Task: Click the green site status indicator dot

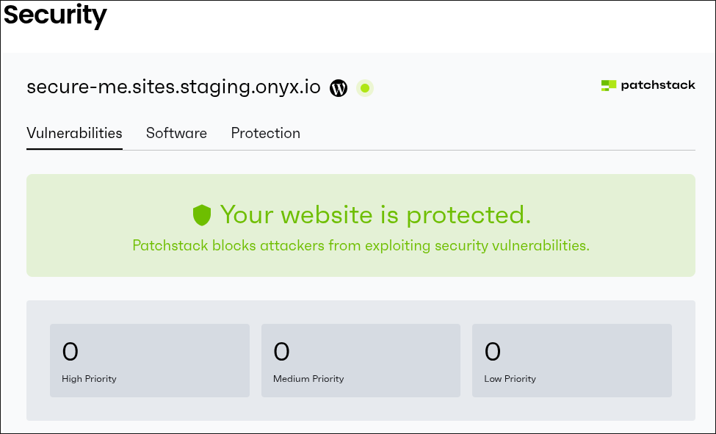Action: pos(365,88)
